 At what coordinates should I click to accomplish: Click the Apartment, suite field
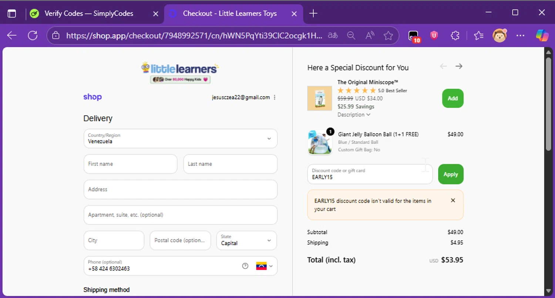pyautogui.click(x=181, y=215)
